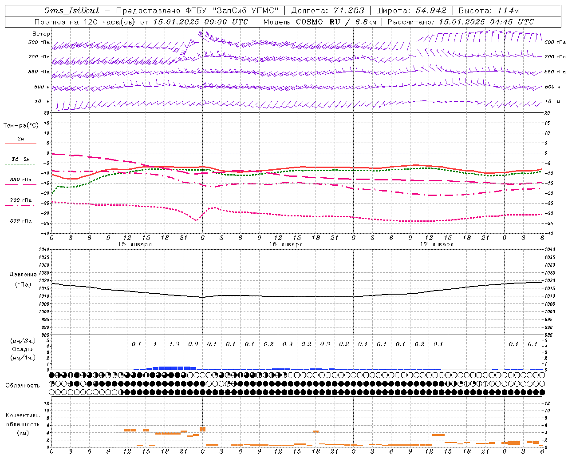
Task: Click the Осадки panel label
Action: point(23,349)
